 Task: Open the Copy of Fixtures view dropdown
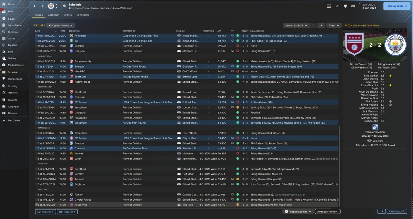[61, 25]
